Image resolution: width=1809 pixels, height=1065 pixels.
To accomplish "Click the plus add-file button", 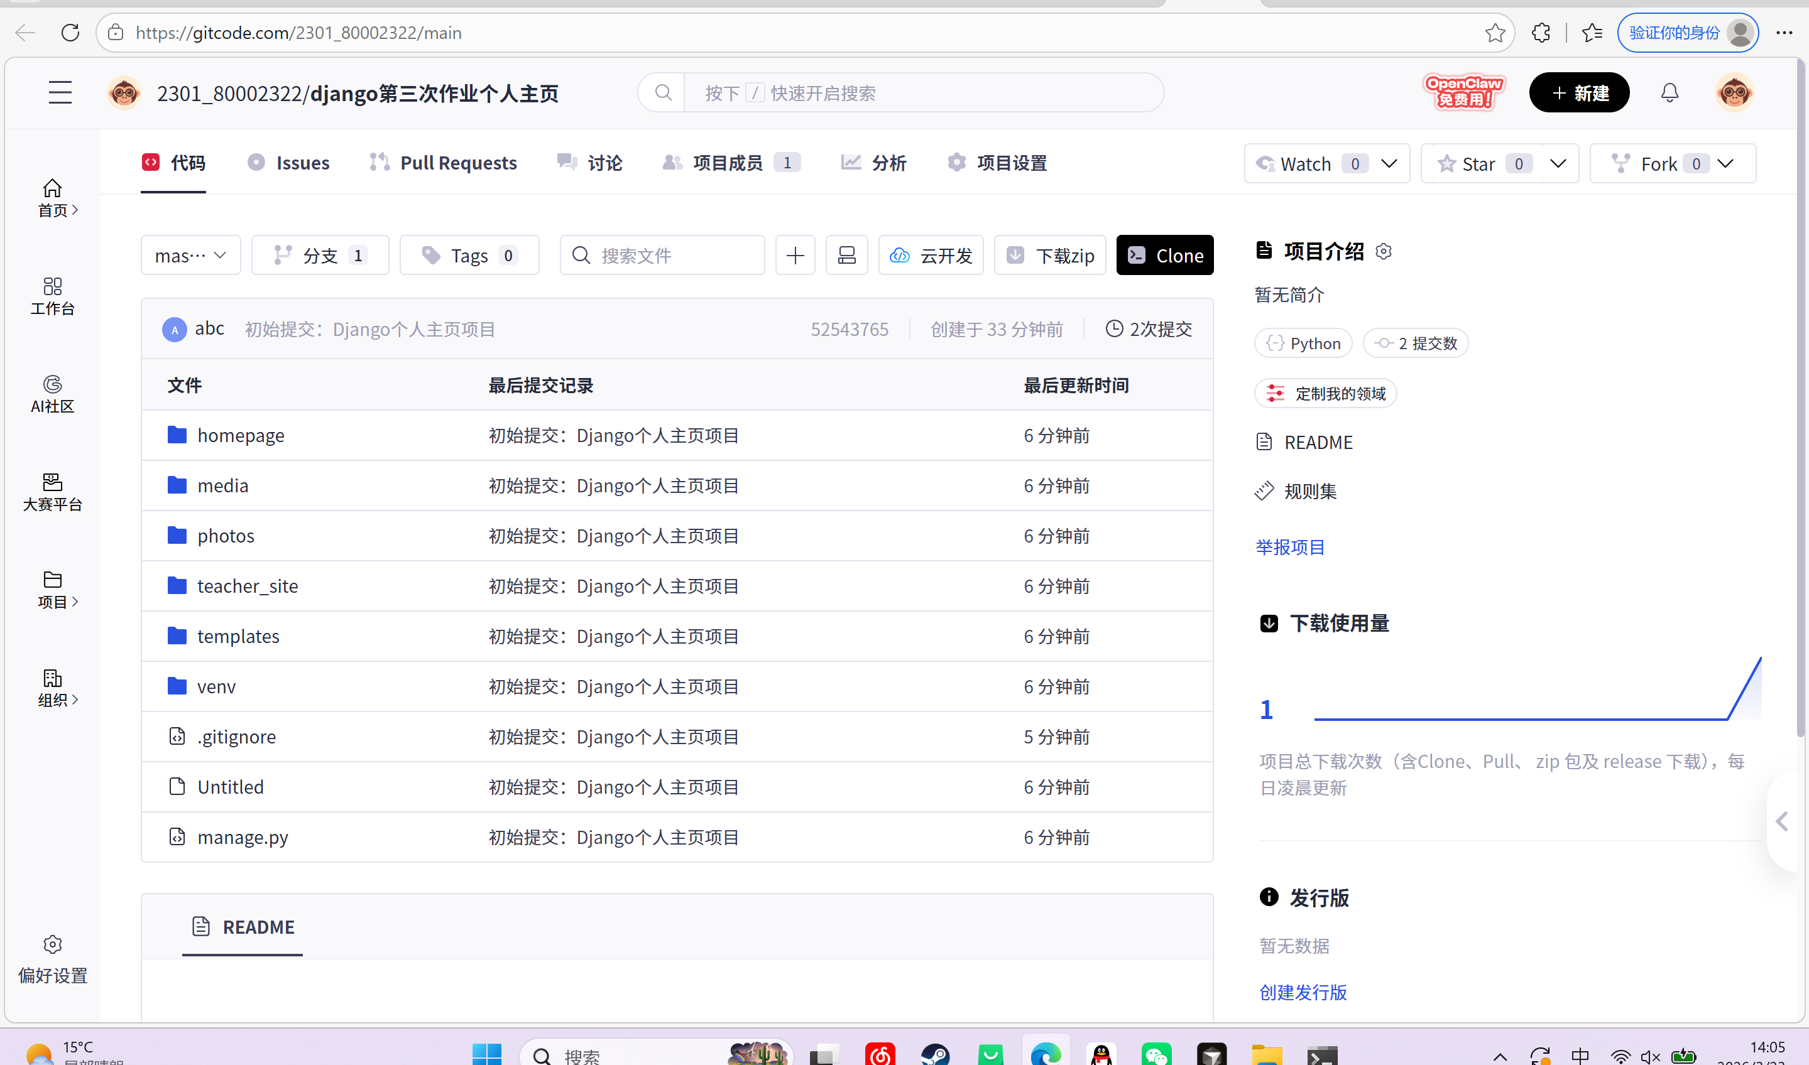I will (x=795, y=256).
